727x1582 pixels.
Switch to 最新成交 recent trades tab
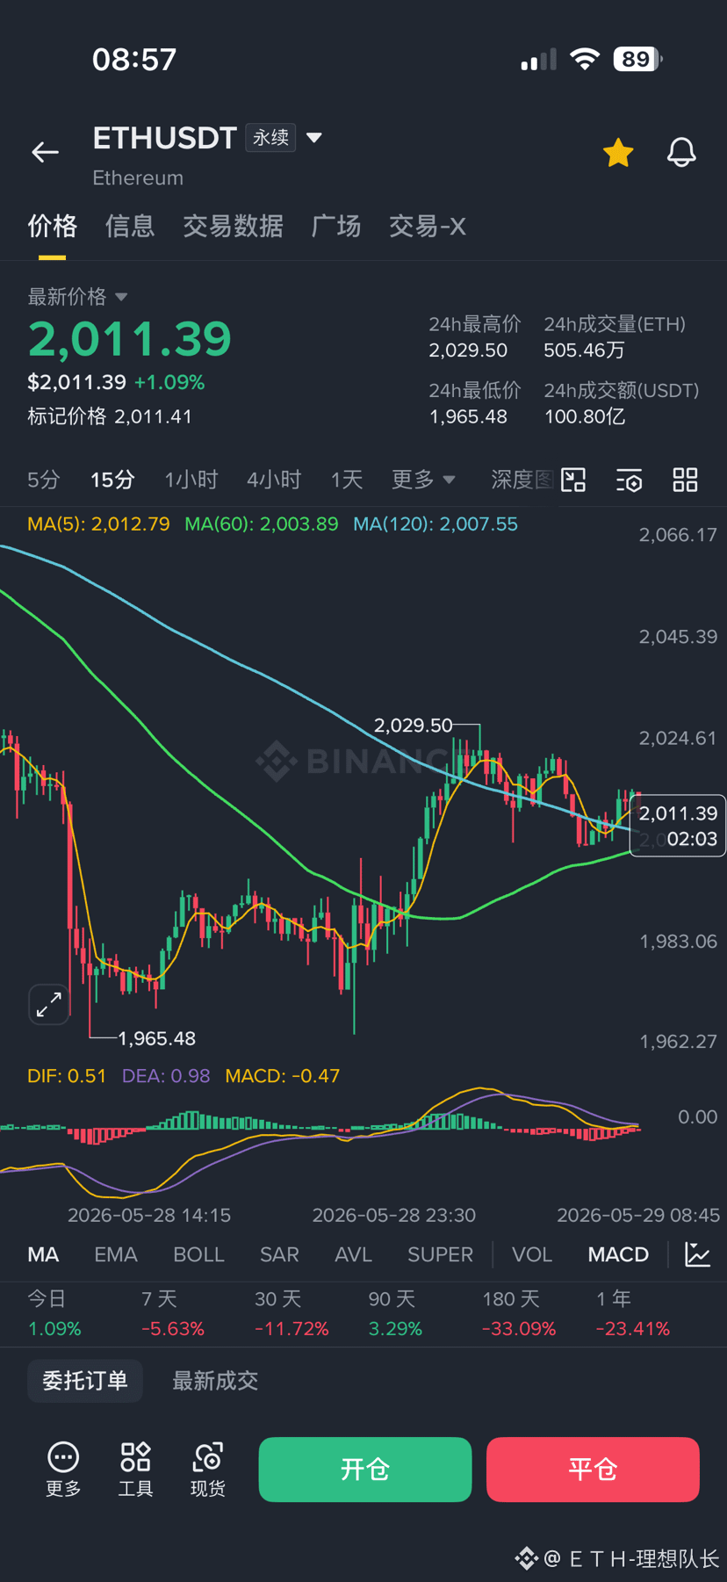(x=215, y=1381)
